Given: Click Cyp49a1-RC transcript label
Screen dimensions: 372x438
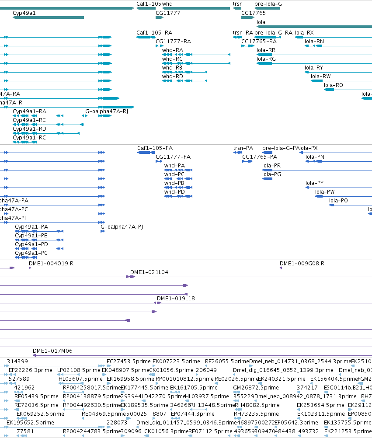Looking at the screenshot, I should (x=29, y=138).
